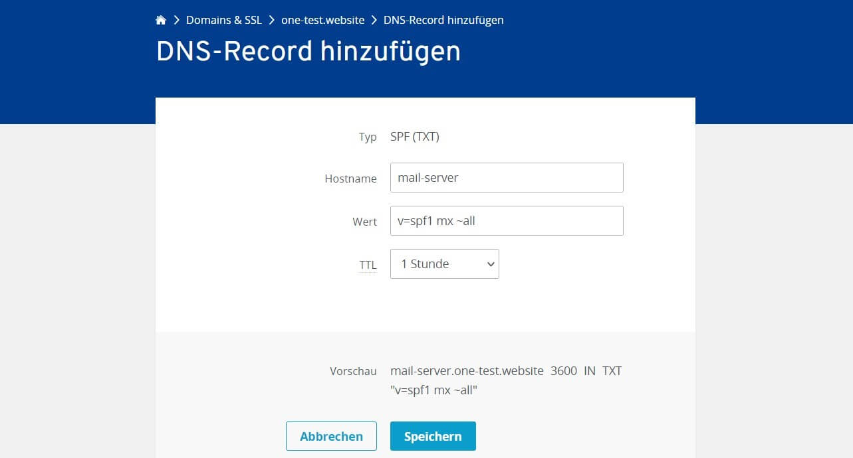Screen dimensions: 853x458
Task: Click the 3600 TTL value in preview
Action: tap(564, 370)
